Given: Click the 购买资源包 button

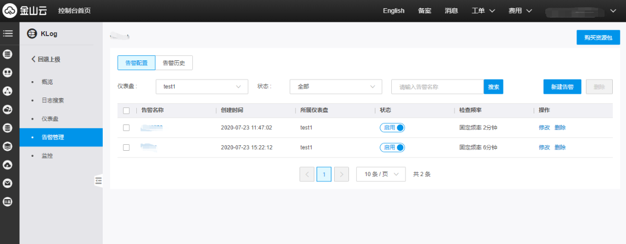Looking at the screenshot, I should 598,37.
